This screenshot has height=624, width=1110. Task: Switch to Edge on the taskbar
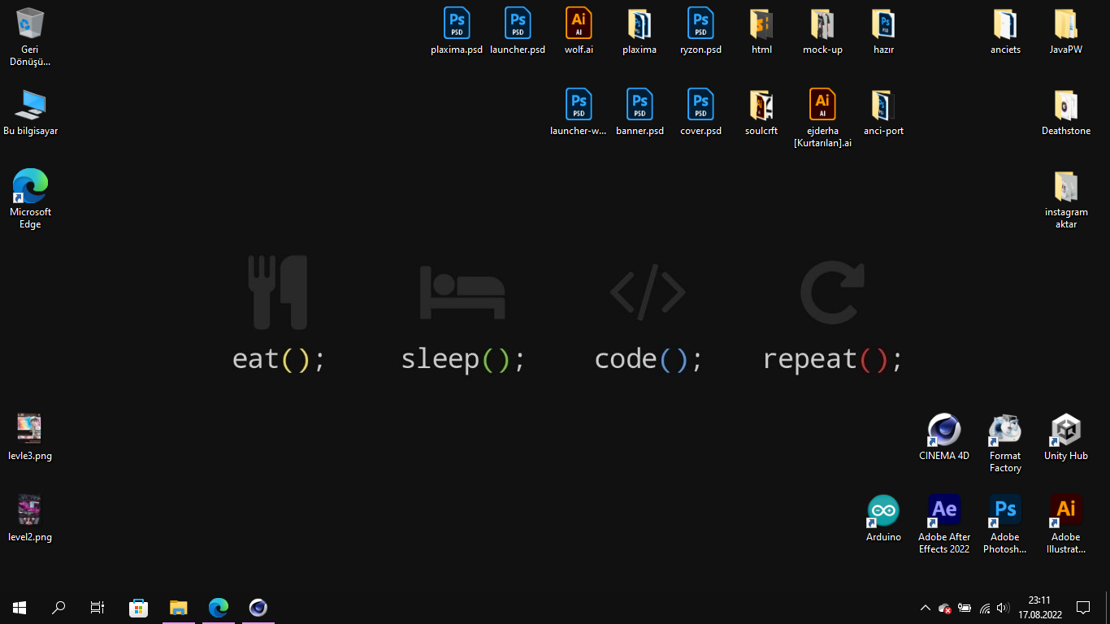219,608
